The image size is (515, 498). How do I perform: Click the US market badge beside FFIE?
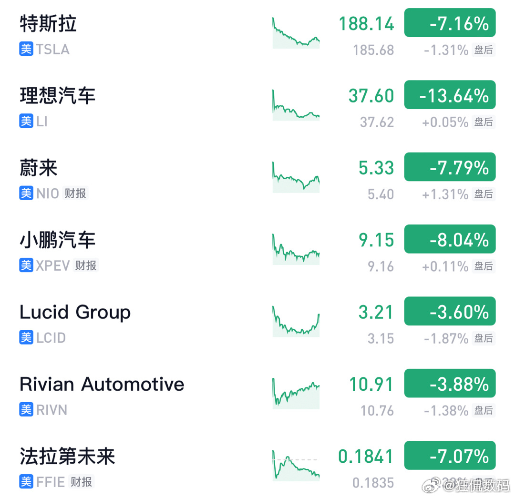point(26,482)
